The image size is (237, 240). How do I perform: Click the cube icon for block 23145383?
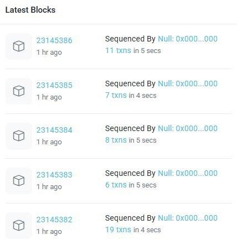(19, 181)
